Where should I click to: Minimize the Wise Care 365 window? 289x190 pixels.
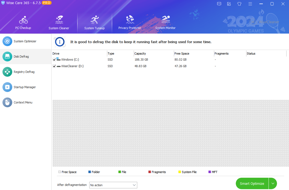coord(261,4)
